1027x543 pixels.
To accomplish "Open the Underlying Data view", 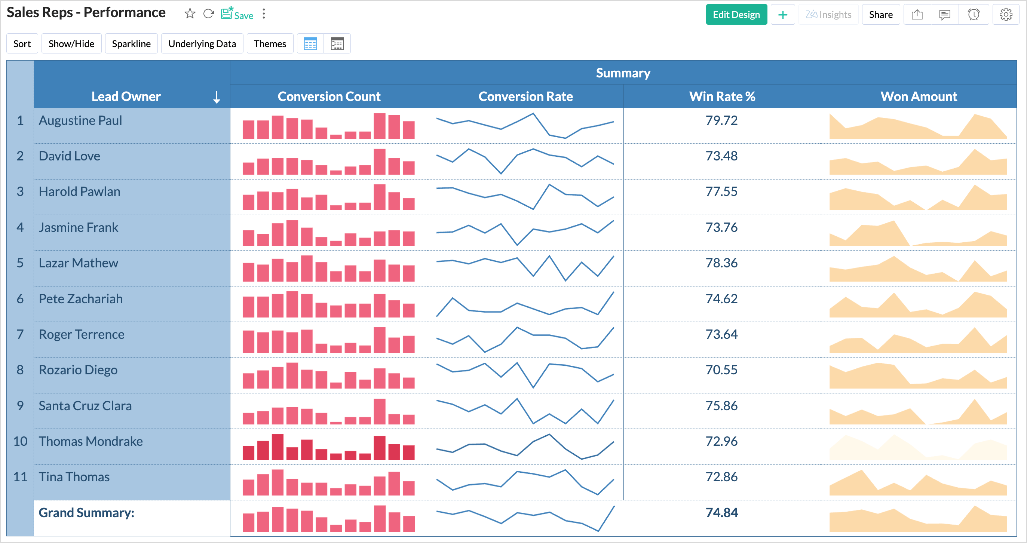I will (202, 43).
